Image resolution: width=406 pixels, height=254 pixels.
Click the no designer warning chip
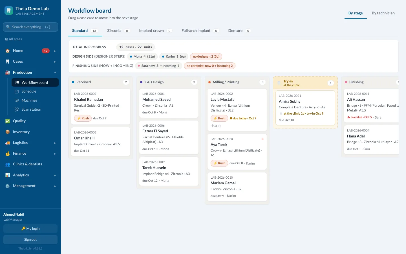(206, 56)
